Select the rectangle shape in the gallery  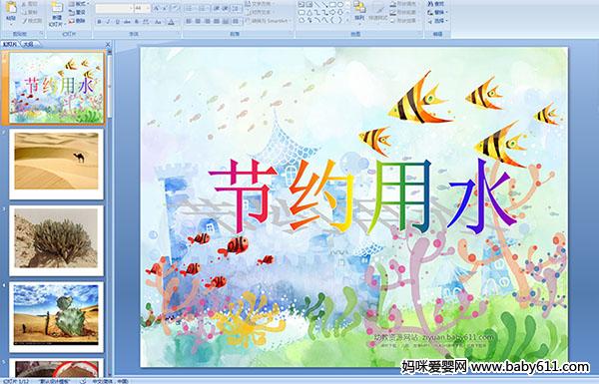[332, 5]
